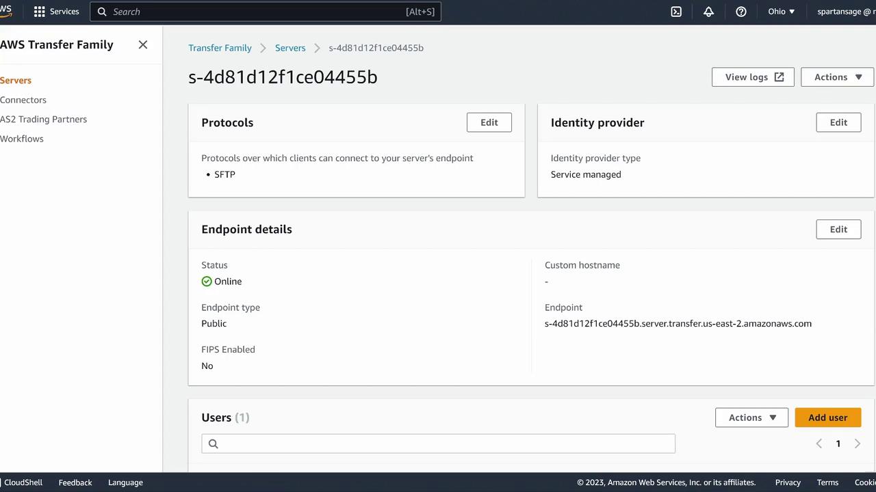Click the AWS Transfer Family sidebar title

(x=57, y=44)
